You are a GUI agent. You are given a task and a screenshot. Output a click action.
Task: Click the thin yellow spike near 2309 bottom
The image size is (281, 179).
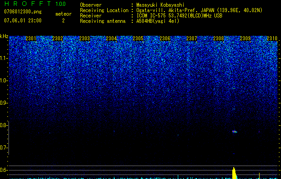click(259, 176)
